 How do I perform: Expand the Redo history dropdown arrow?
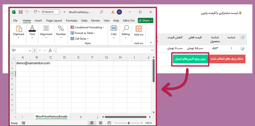[x=39, y=12]
